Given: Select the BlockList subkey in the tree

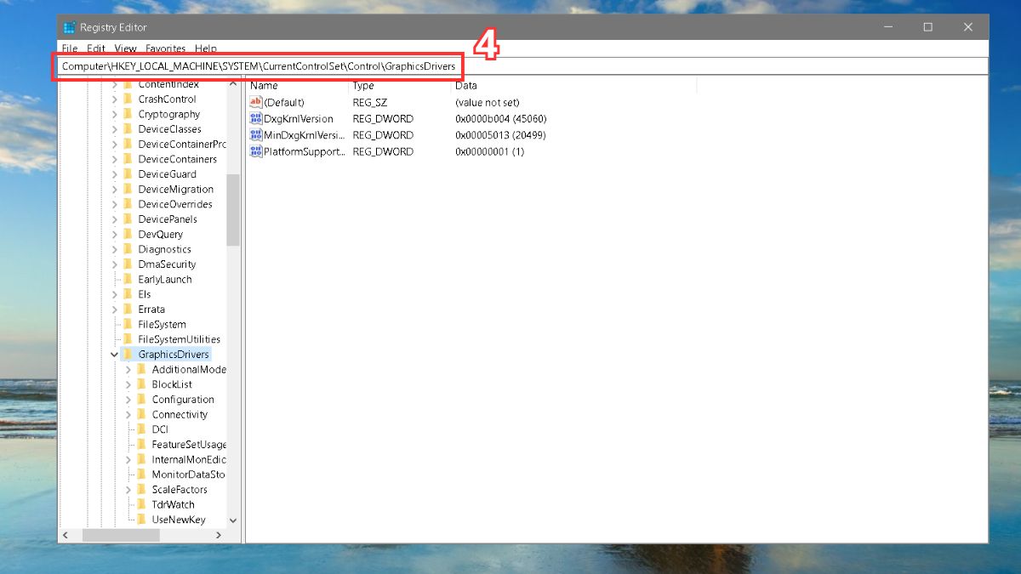Looking at the screenshot, I should click(x=173, y=384).
